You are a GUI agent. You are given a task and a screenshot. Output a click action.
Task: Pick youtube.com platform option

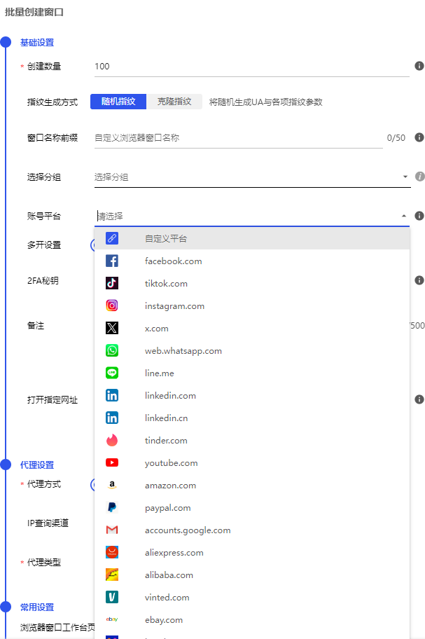[252, 462]
